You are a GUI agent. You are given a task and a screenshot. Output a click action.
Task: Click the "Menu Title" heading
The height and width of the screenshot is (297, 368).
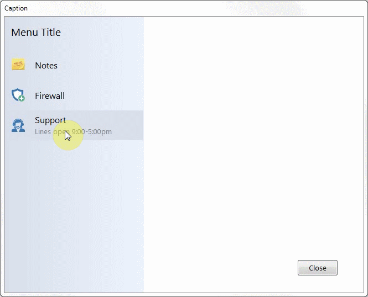(x=36, y=33)
